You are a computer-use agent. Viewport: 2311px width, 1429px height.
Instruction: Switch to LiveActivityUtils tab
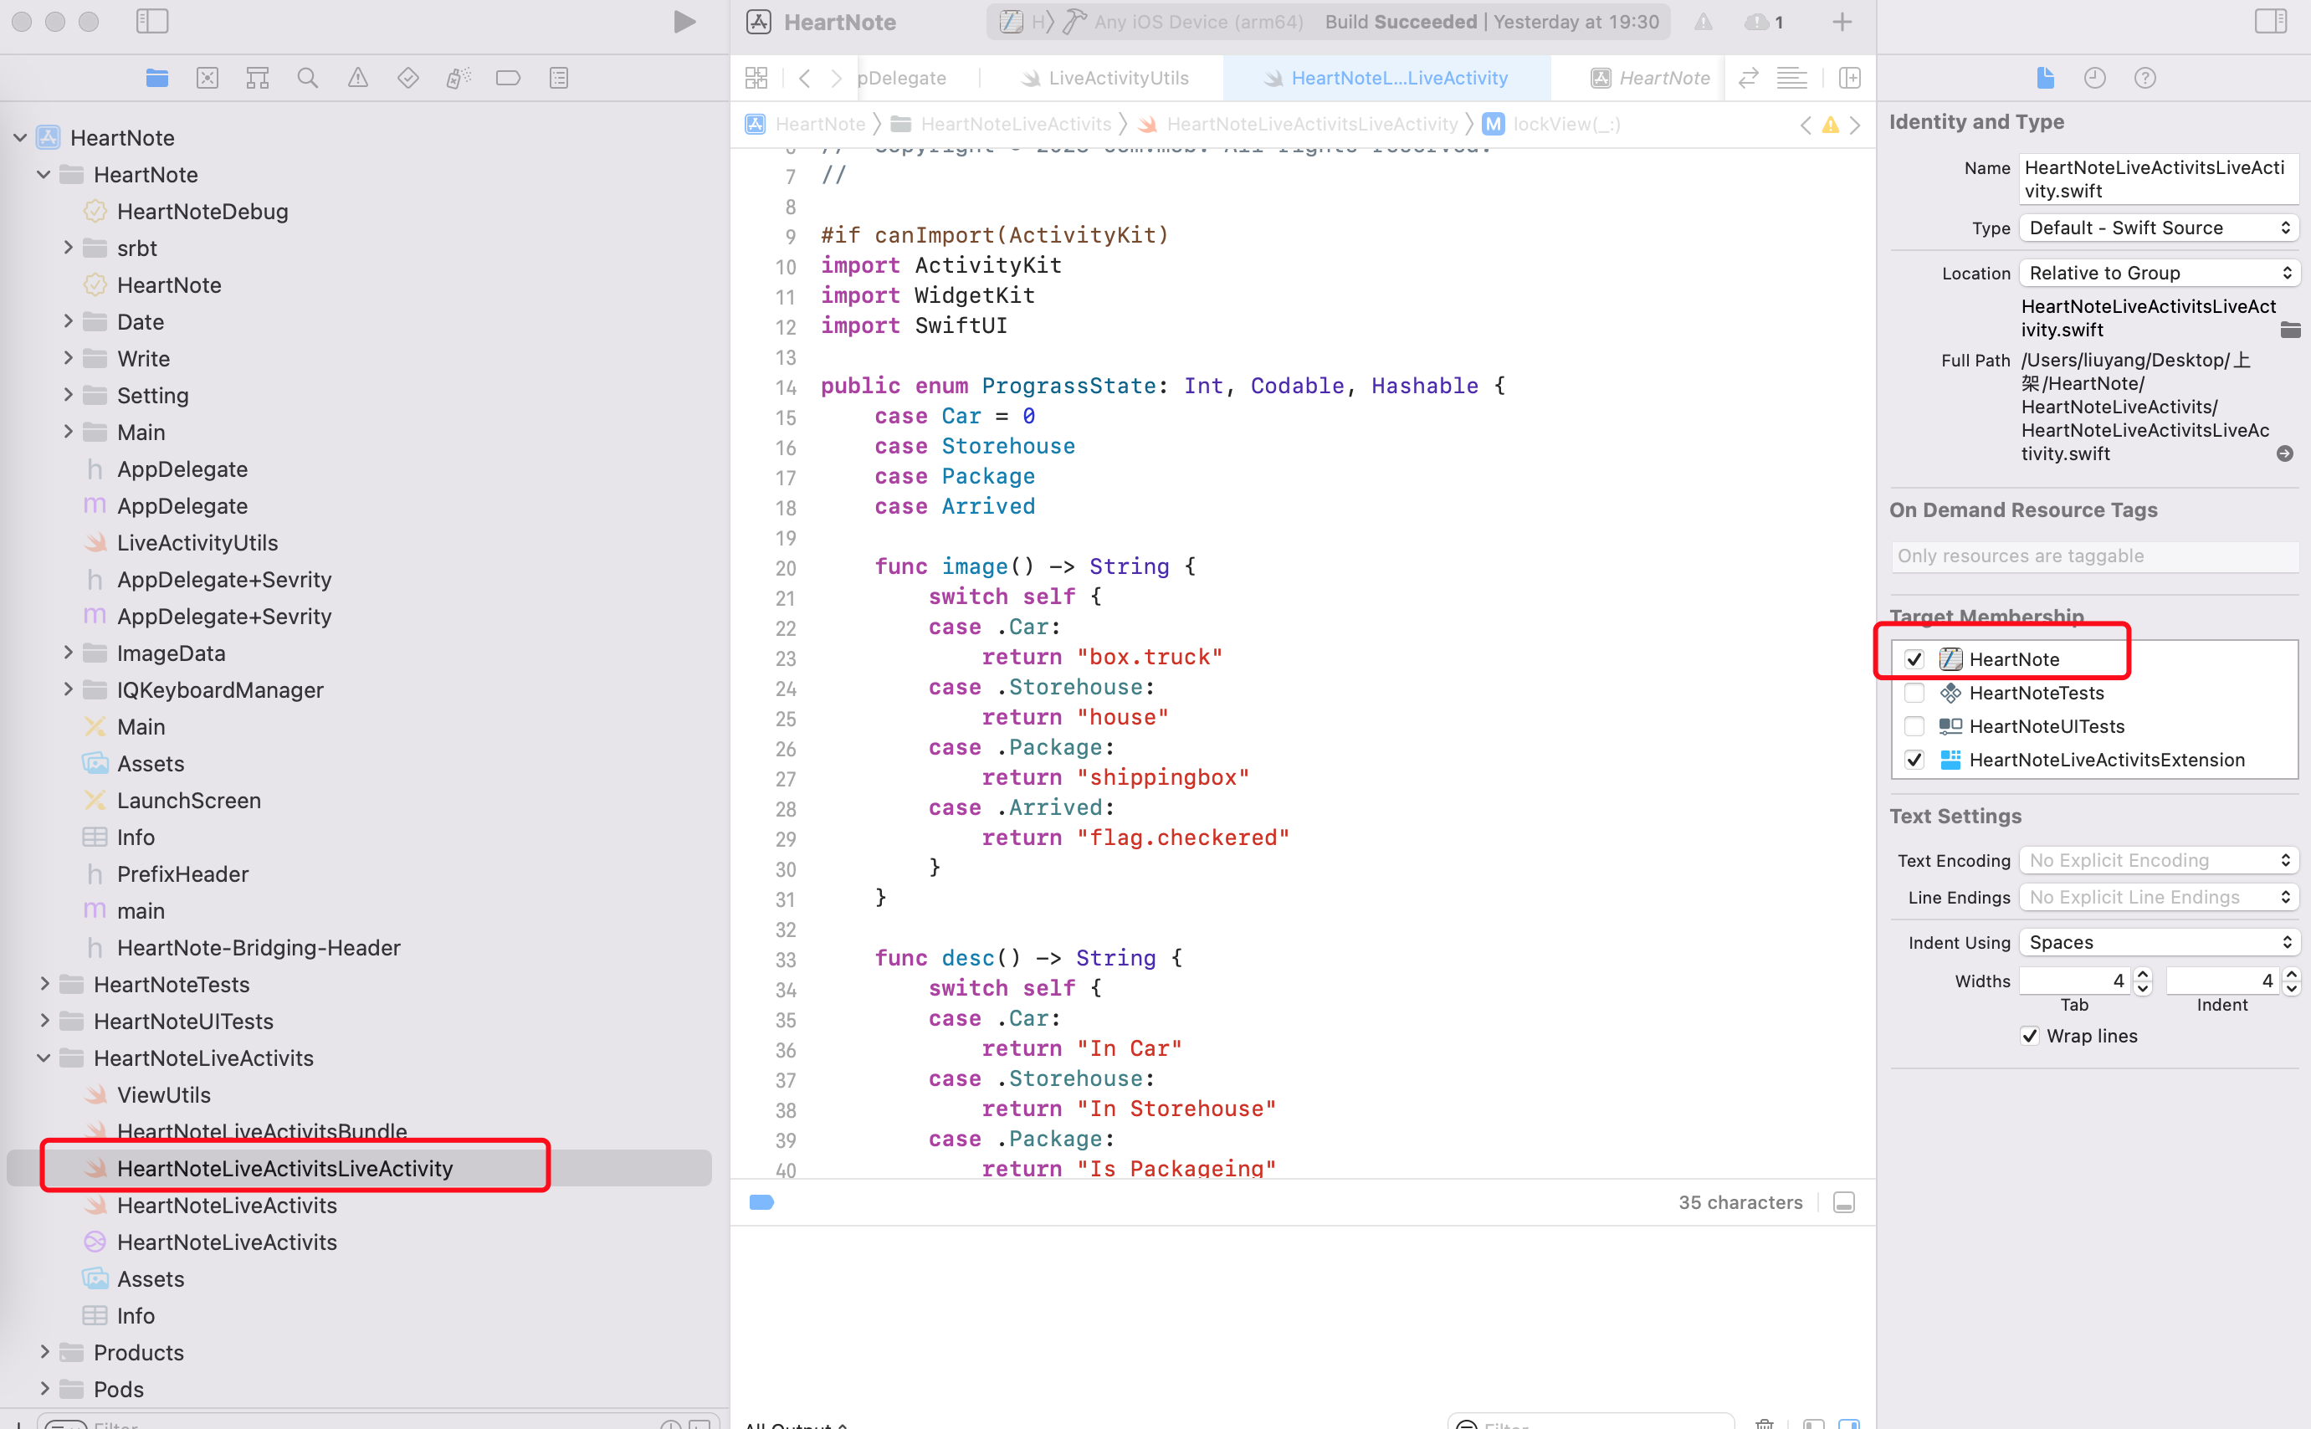pos(1105,78)
